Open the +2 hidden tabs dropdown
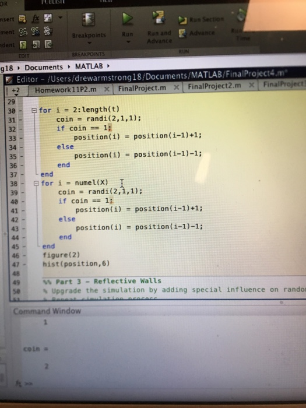This screenshot has height=408, width=306. pyautogui.click(x=16, y=91)
